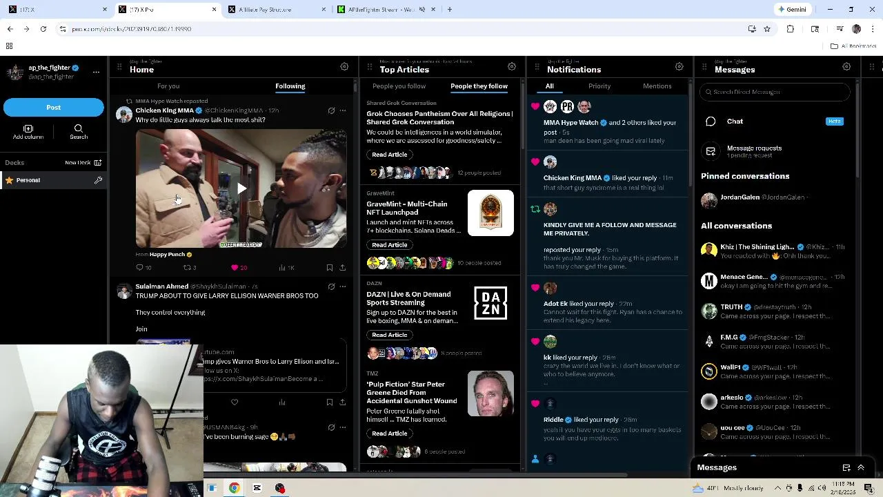Bookmark the Chicken King MMA post

click(330, 267)
